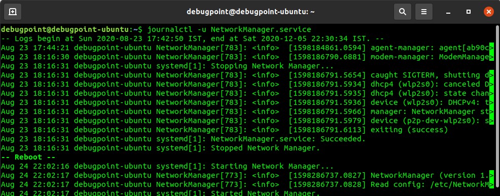Click the terminal search magnifier icon
The image size is (500, 196).
[x=403, y=12]
